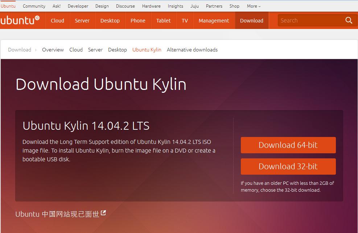Switch to the Cloud sub-navigation tab
This screenshot has height=233, width=358.
(x=76, y=50)
